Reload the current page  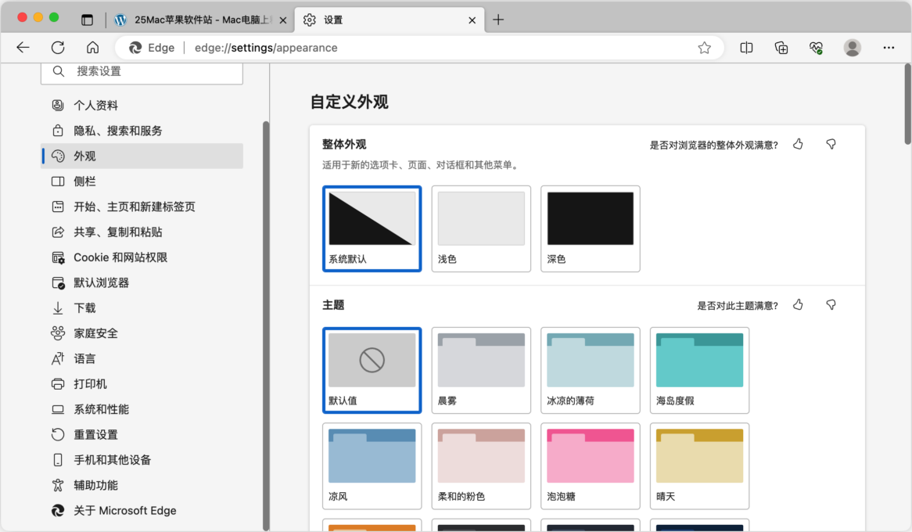tap(58, 48)
